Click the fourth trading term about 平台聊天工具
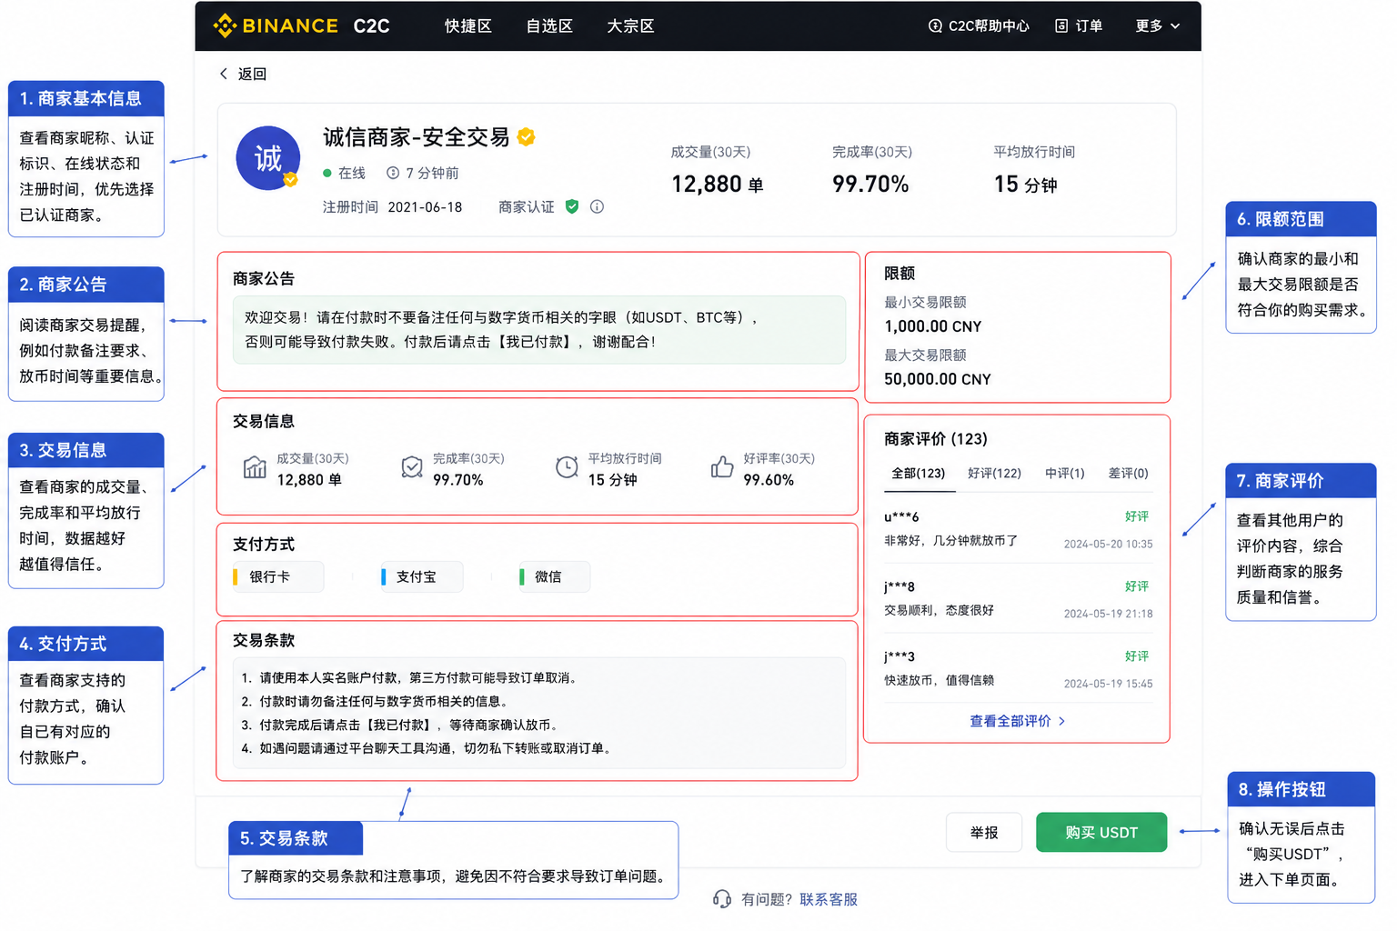1397x931 pixels. 427,748
